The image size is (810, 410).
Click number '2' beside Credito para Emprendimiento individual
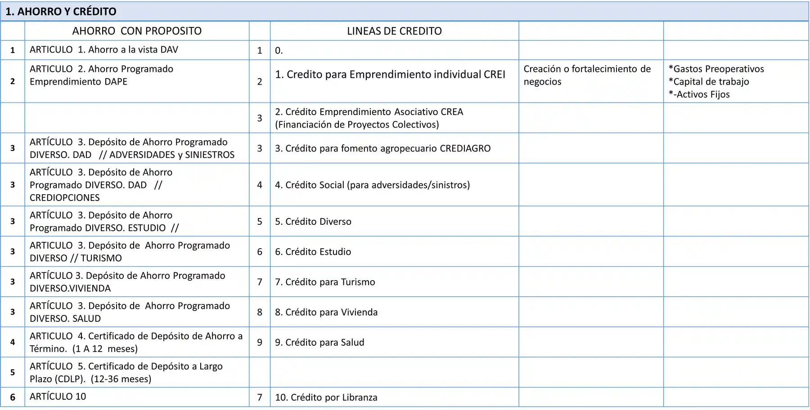[x=260, y=81]
